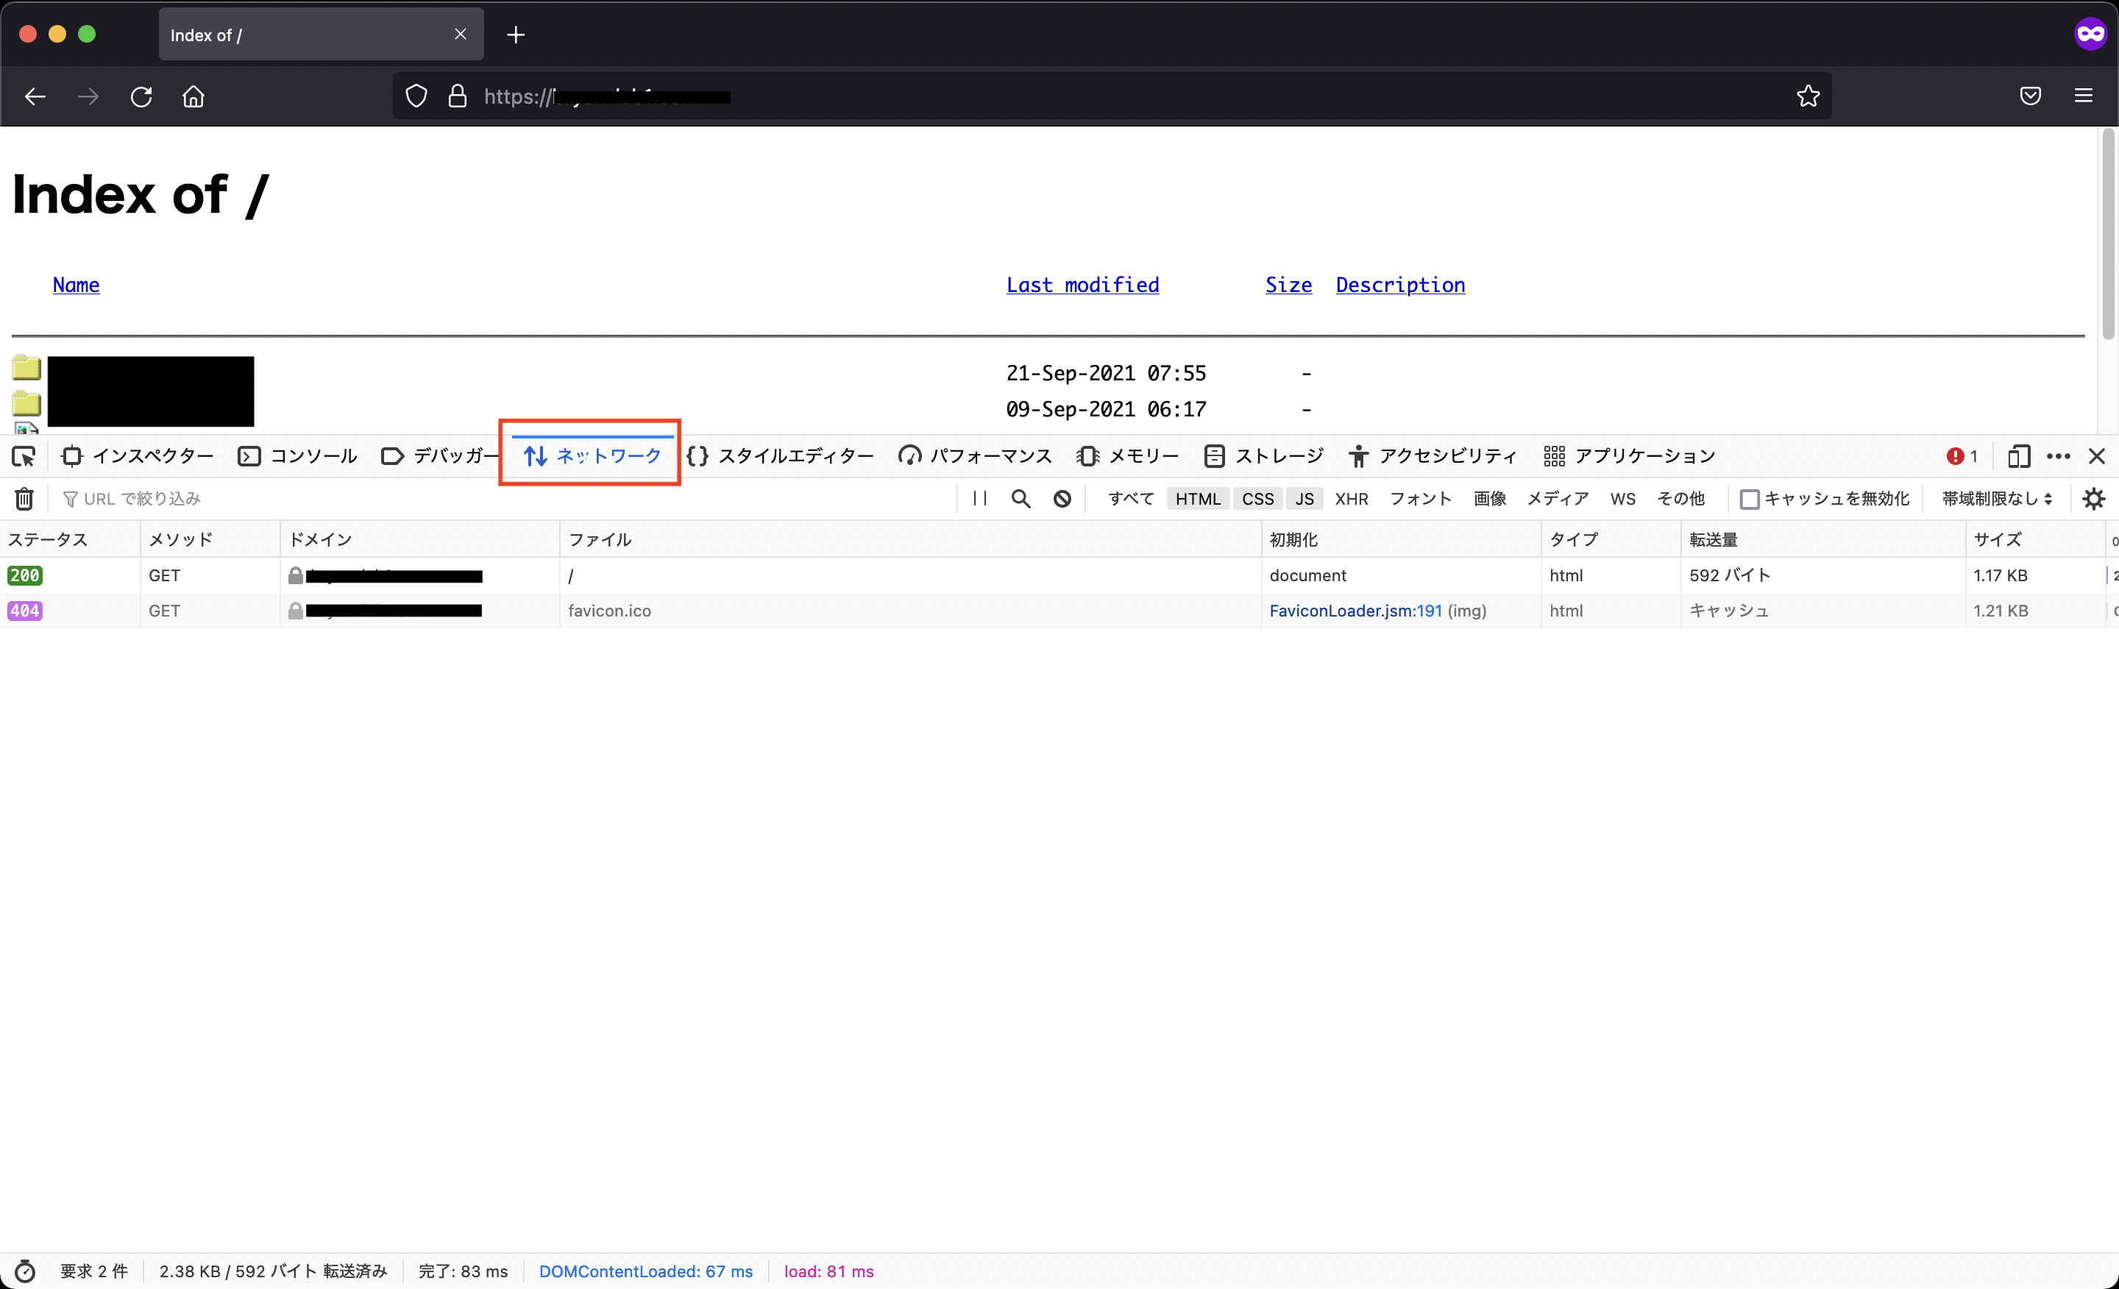Bookmark page with star icon

pyautogui.click(x=1808, y=96)
